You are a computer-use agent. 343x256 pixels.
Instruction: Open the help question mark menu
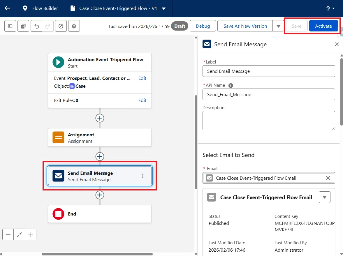click(330, 8)
